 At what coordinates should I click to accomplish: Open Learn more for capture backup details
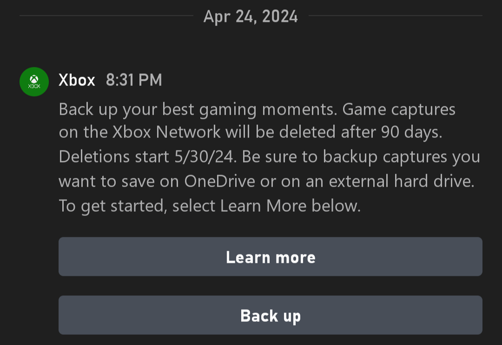(271, 256)
